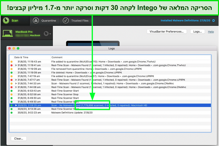Click red status dot of 11:19:41 am entry
This screenshot has width=219, height=146.
tap(11, 65)
